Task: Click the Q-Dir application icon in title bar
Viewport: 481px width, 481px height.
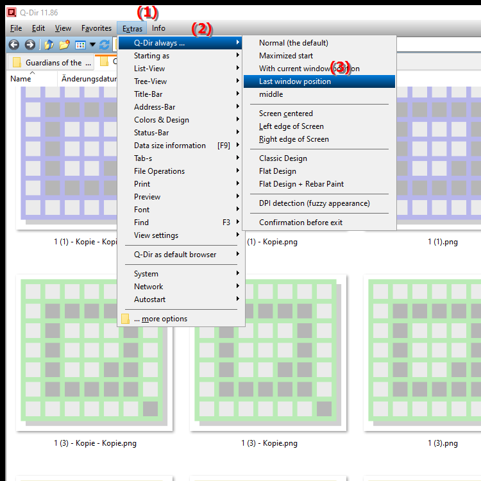Action: click(12, 12)
